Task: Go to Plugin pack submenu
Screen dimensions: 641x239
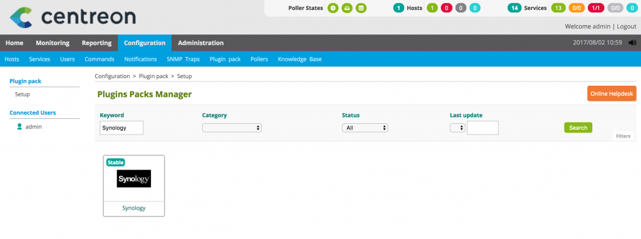Action: click(225, 59)
